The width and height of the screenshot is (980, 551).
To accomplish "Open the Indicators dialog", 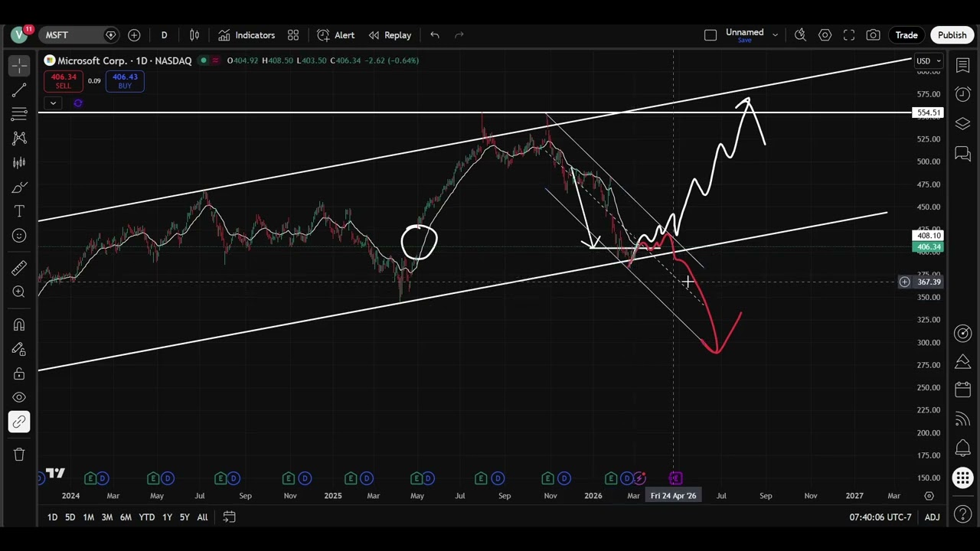I will (246, 35).
